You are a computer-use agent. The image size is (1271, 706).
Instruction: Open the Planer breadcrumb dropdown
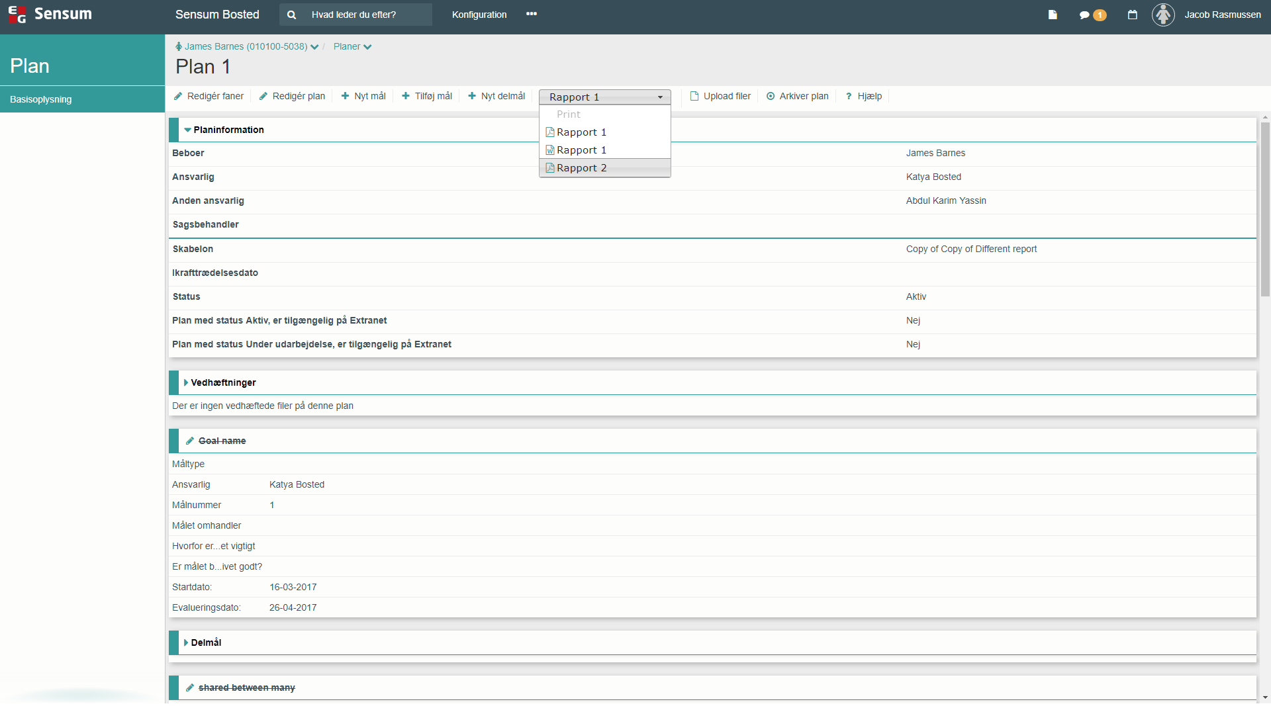coord(352,46)
